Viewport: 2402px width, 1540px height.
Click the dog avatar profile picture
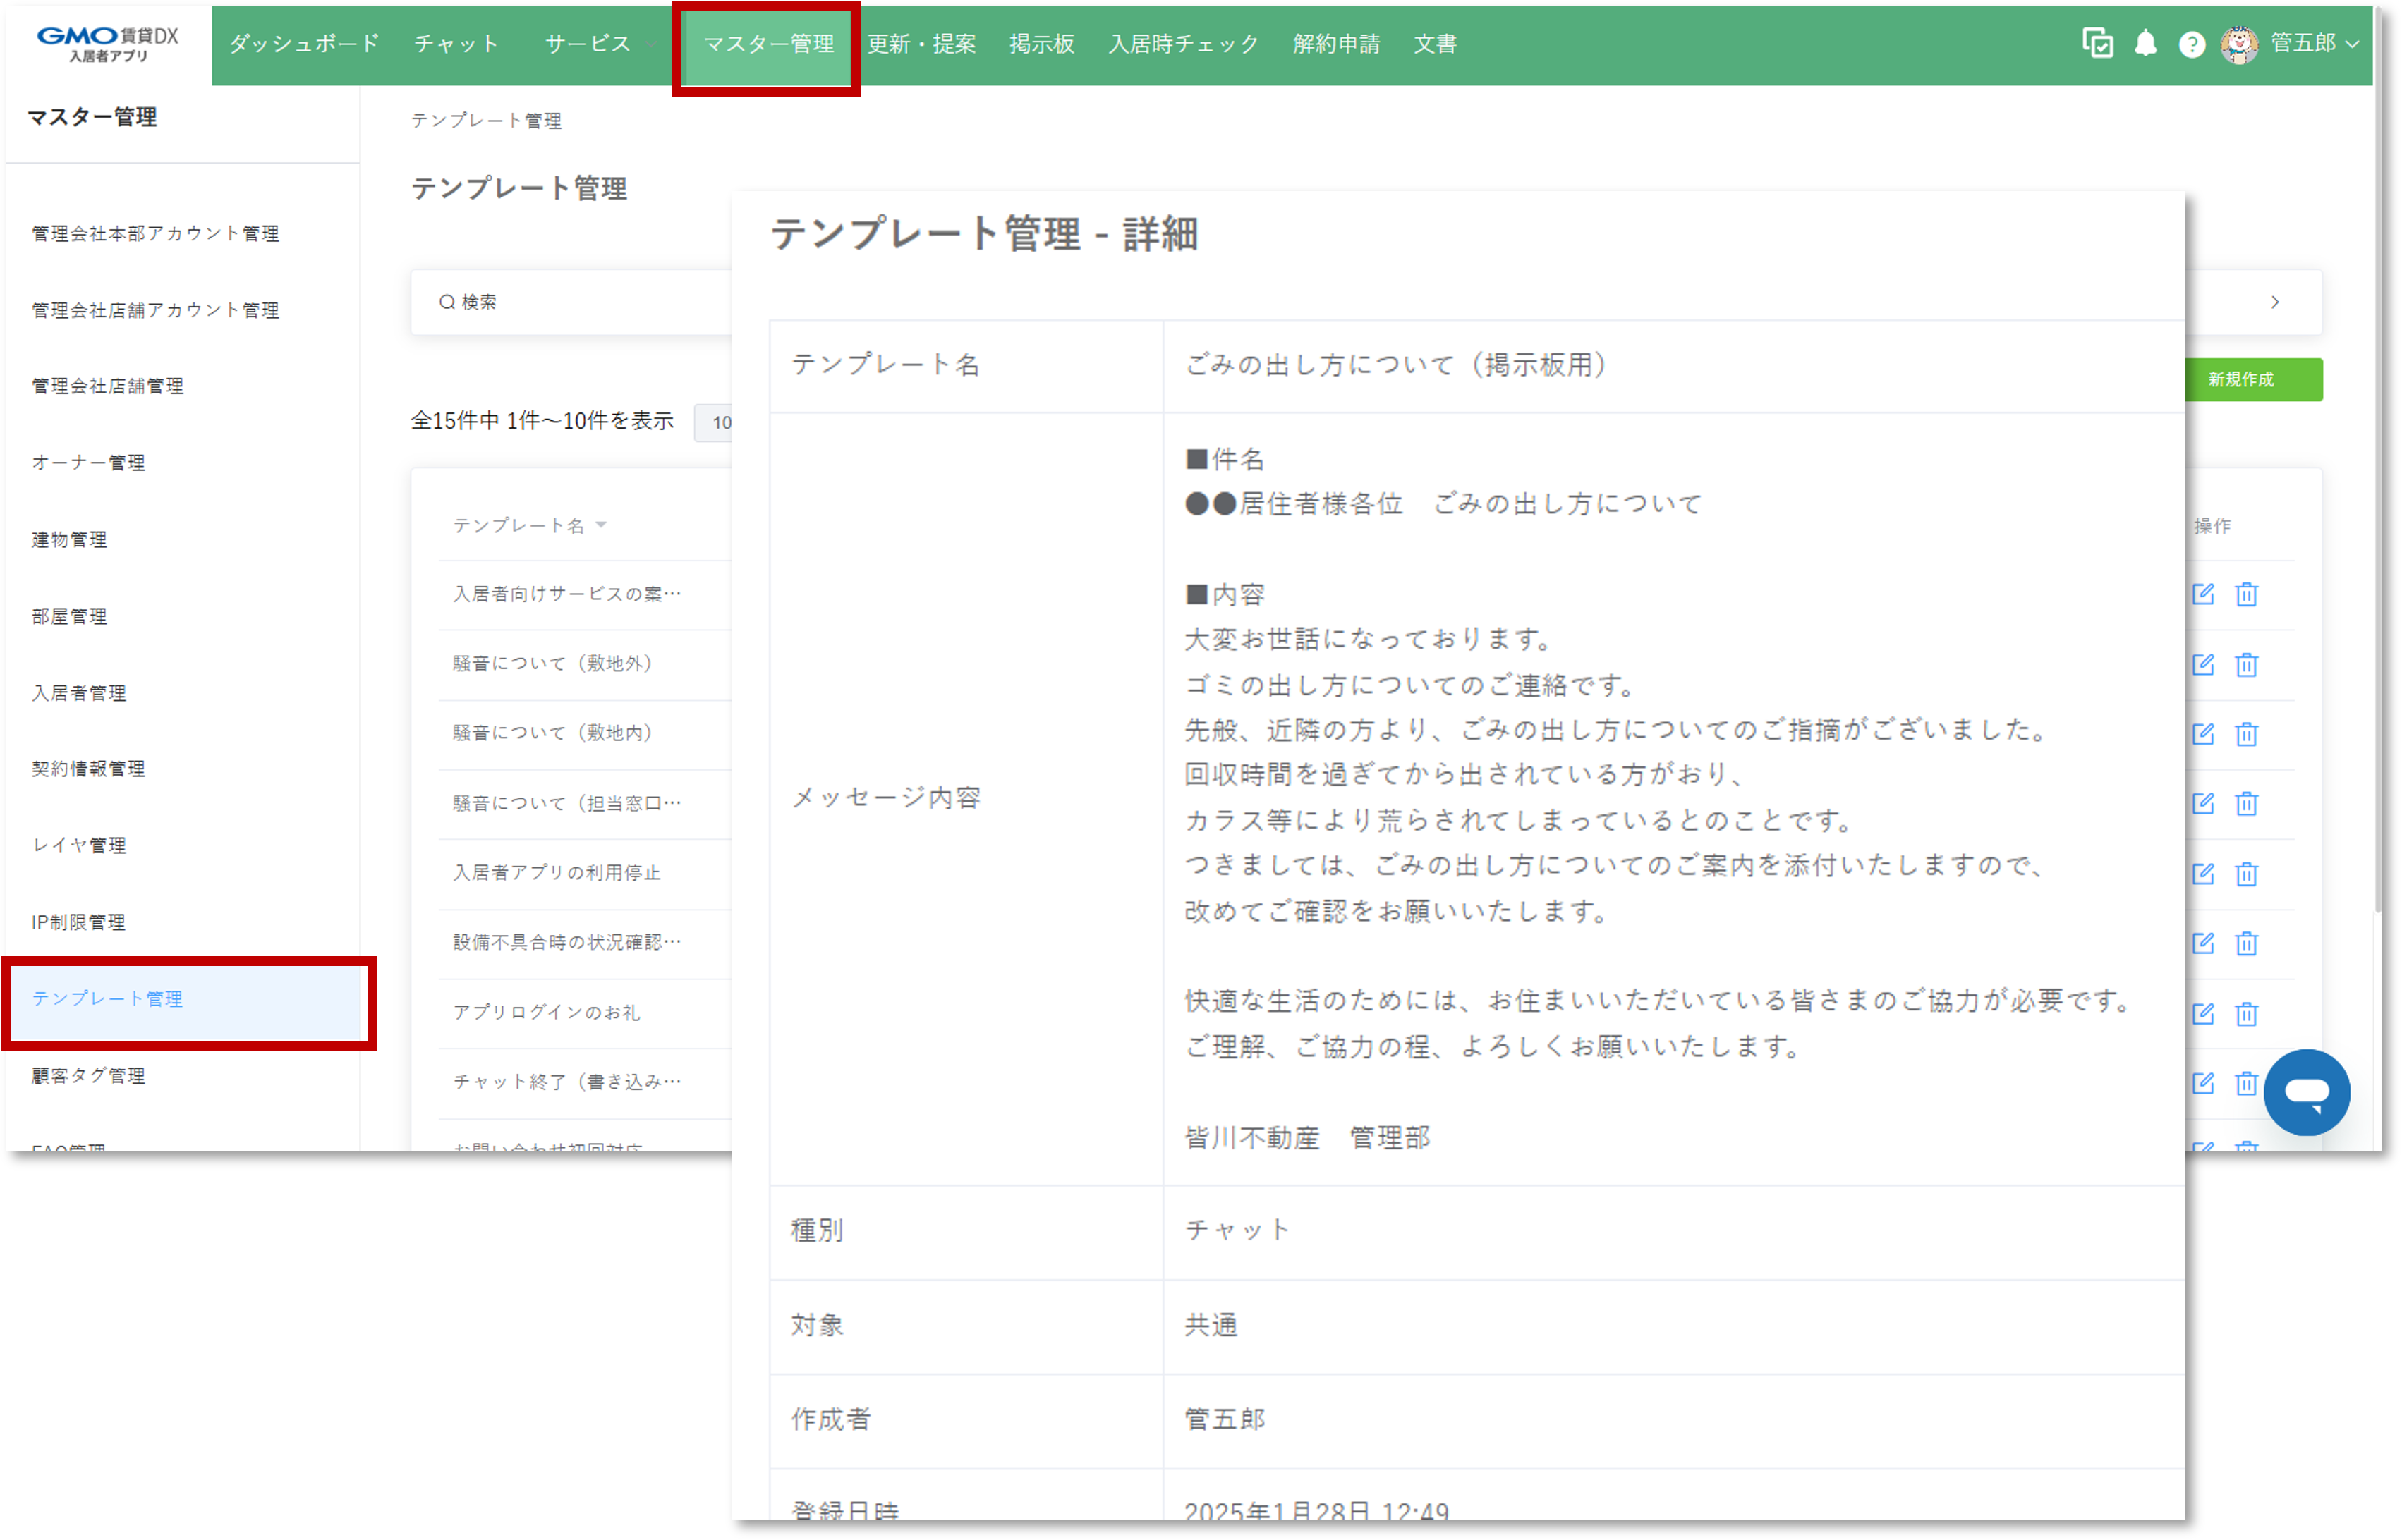coord(2241,44)
